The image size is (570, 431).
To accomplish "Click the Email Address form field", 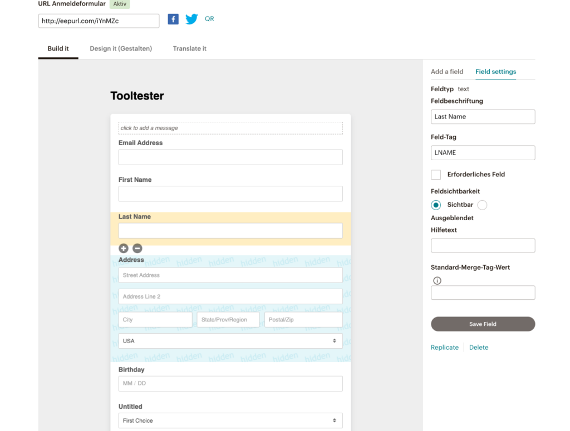I will click(230, 157).
